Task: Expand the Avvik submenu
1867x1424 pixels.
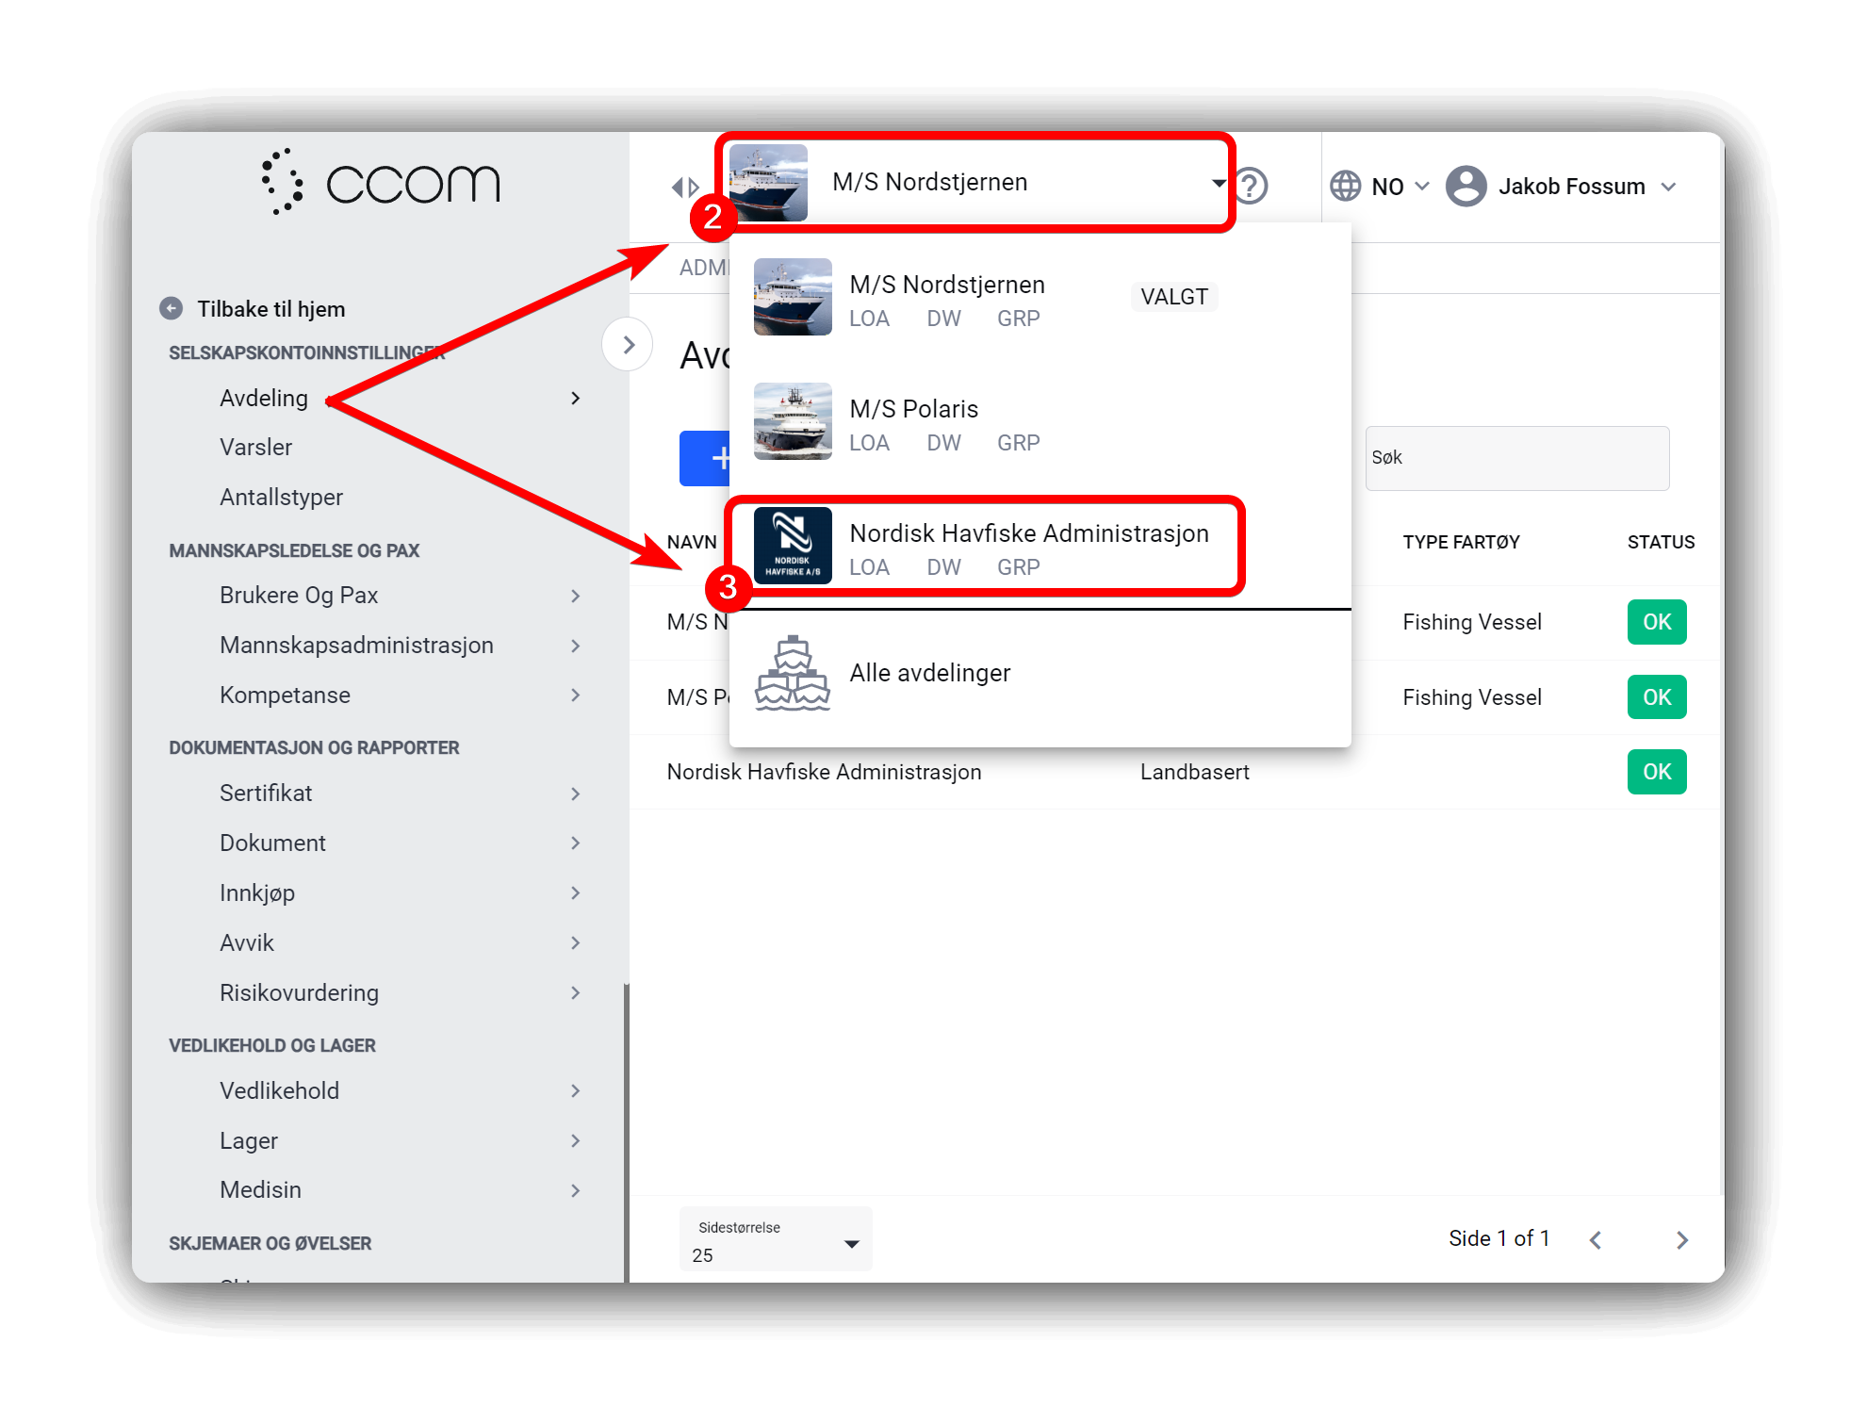Action: pyautogui.click(x=575, y=943)
